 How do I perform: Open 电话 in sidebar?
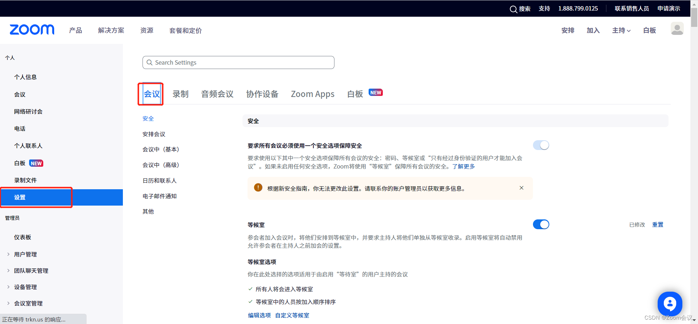tap(20, 129)
